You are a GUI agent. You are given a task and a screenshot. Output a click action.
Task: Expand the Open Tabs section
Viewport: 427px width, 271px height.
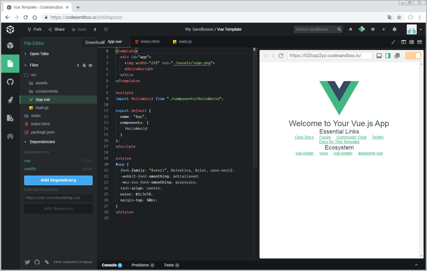[x=39, y=54]
